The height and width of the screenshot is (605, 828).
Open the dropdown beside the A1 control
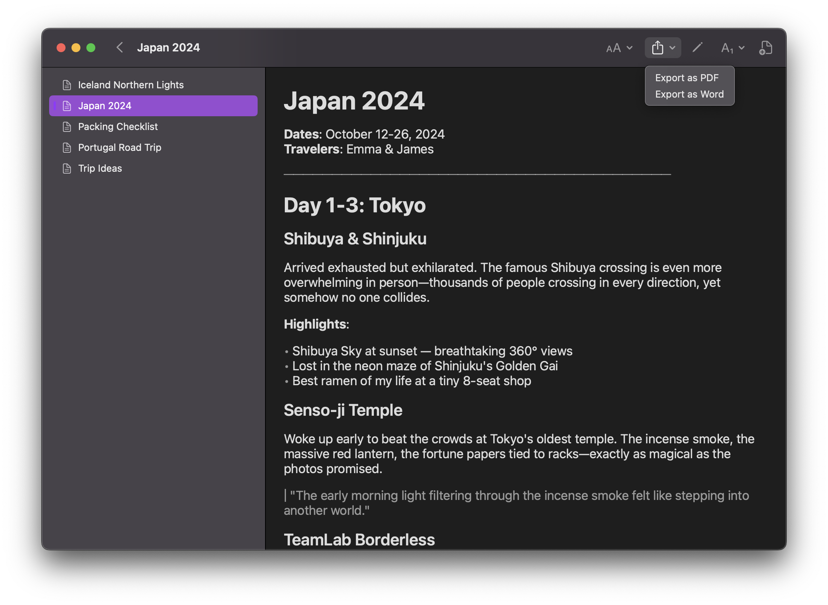click(742, 48)
